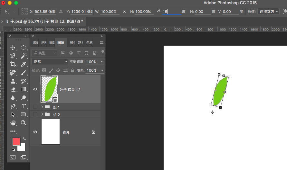The height and width of the screenshot is (170, 287).
Task: Select the Eyedropper tool
Action: pos(24,64)
